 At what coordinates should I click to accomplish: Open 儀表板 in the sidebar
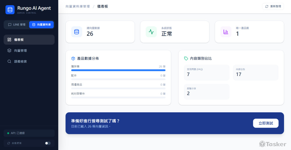[29, 39]
